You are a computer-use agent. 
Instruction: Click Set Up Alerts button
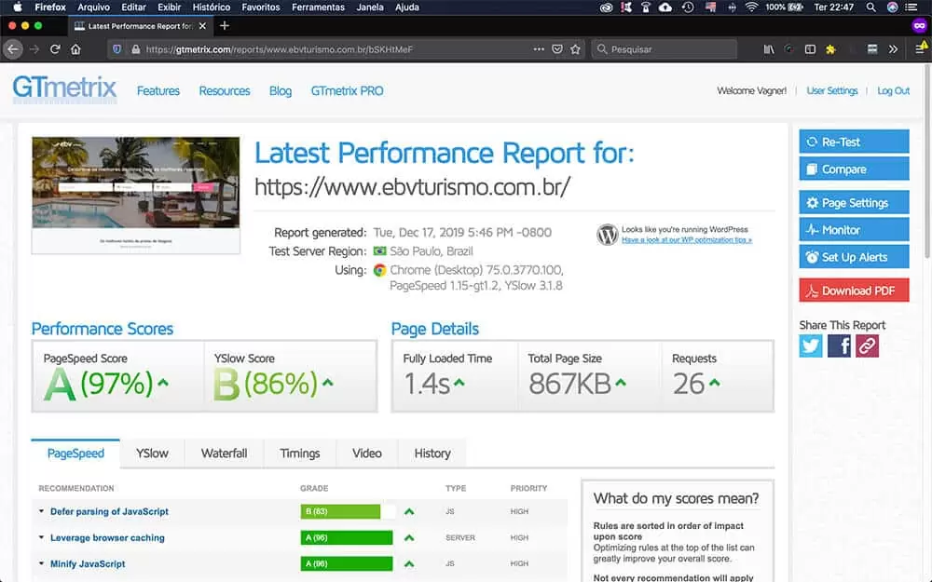click(x=854, y=257)
